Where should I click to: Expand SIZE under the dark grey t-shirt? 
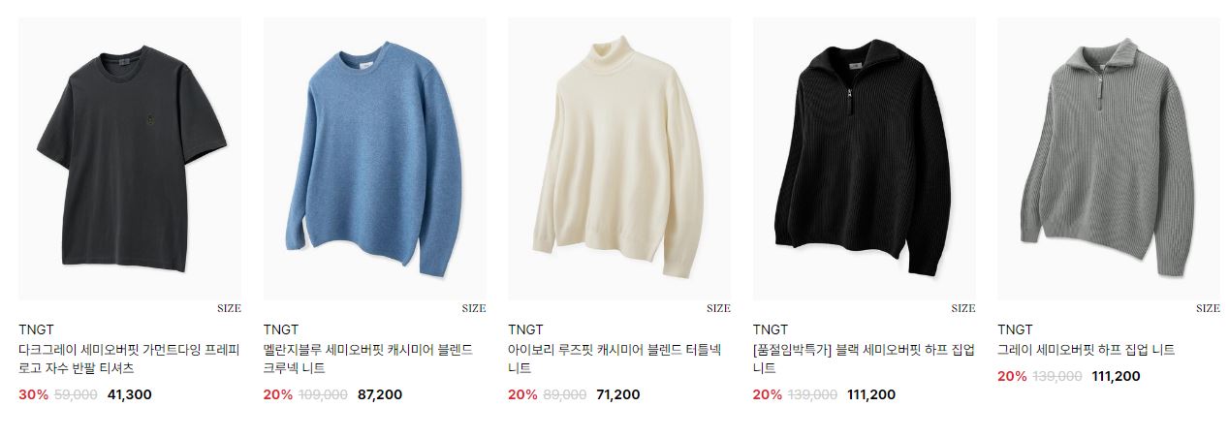click(229, 308)
